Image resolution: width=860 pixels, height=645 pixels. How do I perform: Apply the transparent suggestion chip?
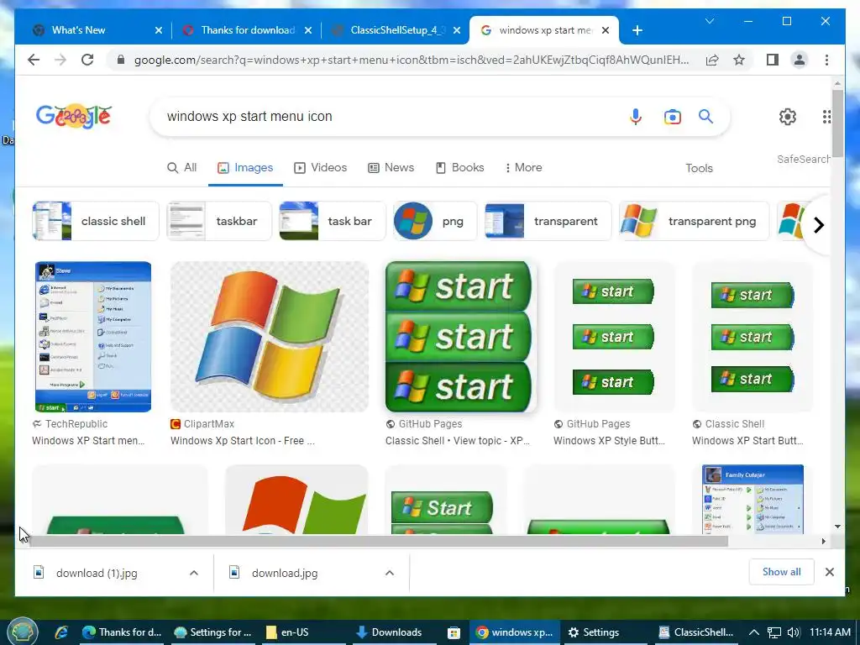click(548, 221)
